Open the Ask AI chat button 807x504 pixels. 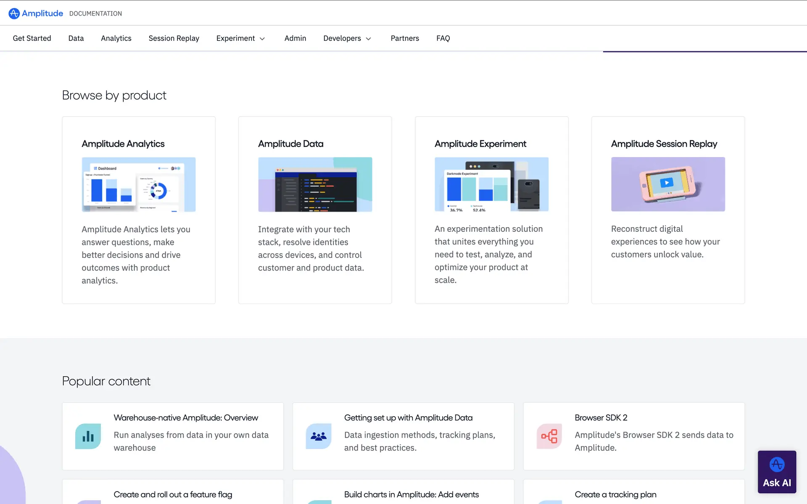[x=777, y=472]
